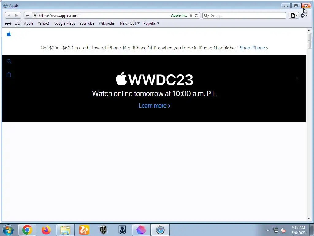Image resolution: width=314 pixels, height=236 pixels.
Task: Open the Apple bookmark
Action: [29, 23]
